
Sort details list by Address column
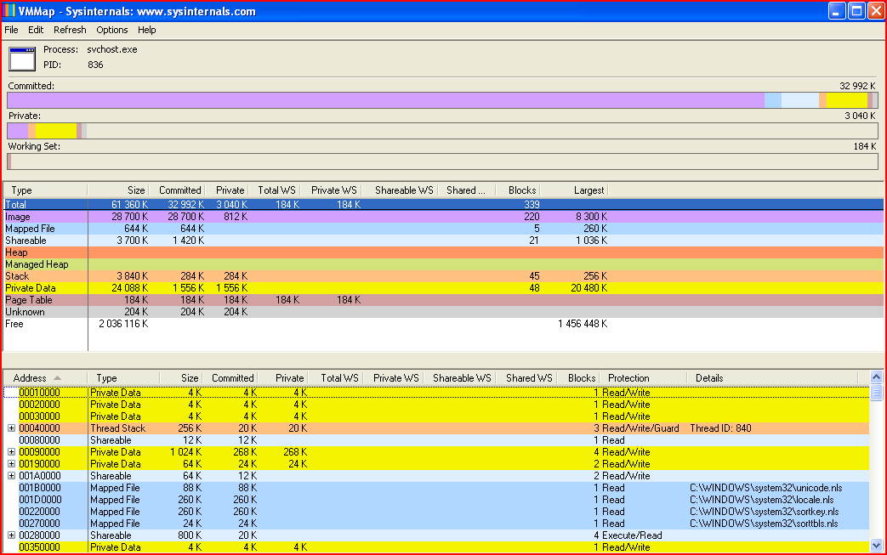click(45, 378)
